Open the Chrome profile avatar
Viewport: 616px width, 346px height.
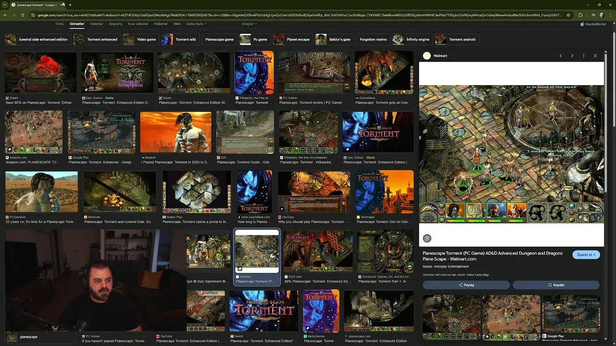[602, 15]
